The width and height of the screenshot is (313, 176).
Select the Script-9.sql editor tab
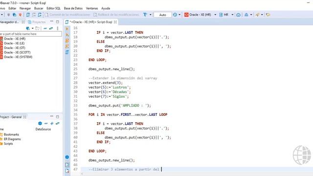[x=91, y=22]
